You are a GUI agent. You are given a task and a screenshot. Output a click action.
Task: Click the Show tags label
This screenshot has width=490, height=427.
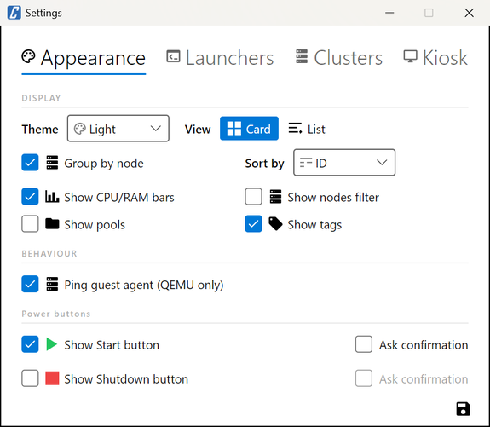tap(314, 225)
